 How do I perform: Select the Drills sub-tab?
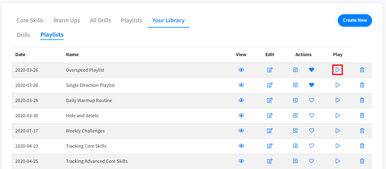point(23,35)
